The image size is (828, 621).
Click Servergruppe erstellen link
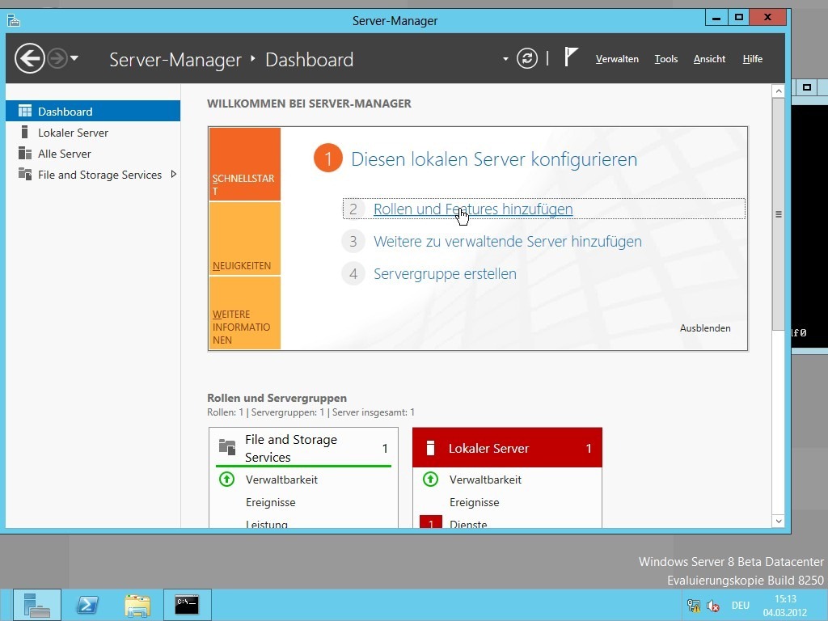(x=445, y=273)
